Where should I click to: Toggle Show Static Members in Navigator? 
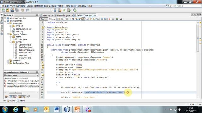pyautogui.click(x=15, y=96)
